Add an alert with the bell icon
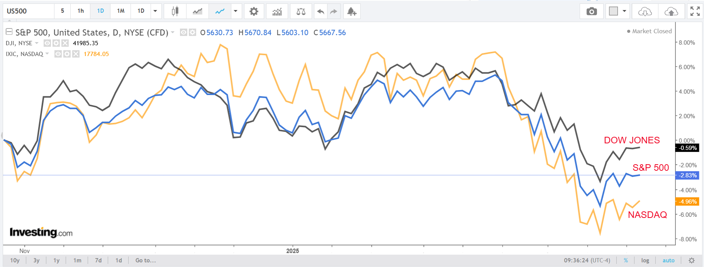This screenshot has height=267, width=704. point(351,11)
